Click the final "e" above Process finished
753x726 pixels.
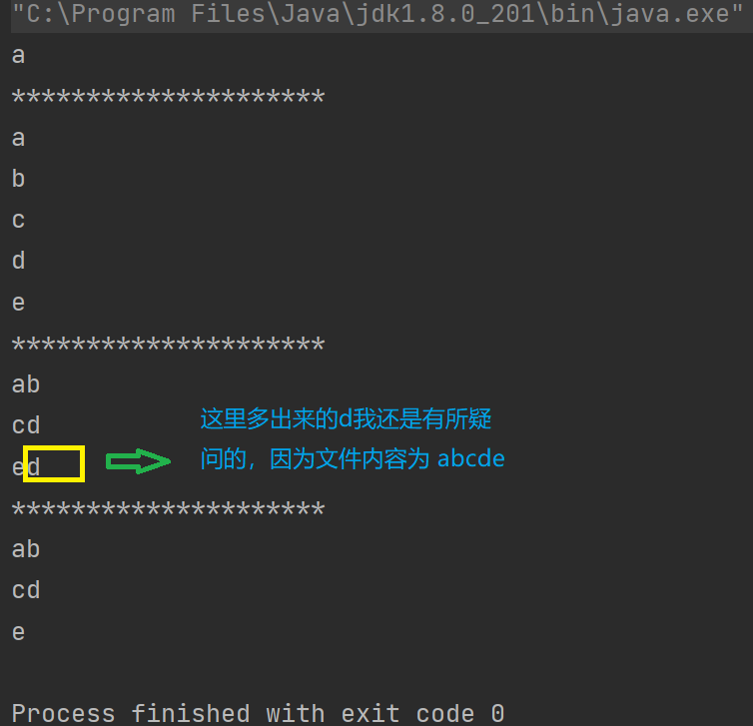[x=18, y=633]
